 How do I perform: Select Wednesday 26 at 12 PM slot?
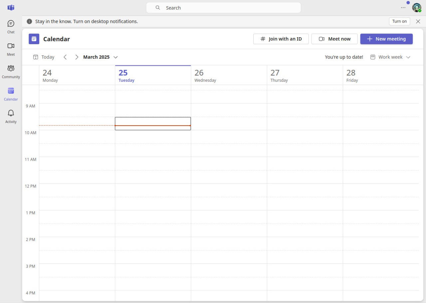229,190
